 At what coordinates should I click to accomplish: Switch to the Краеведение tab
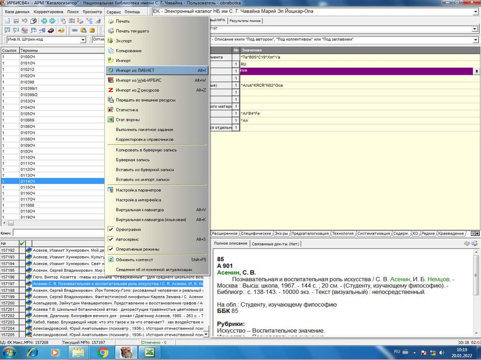pyautogui.click(x=450, y=233)
